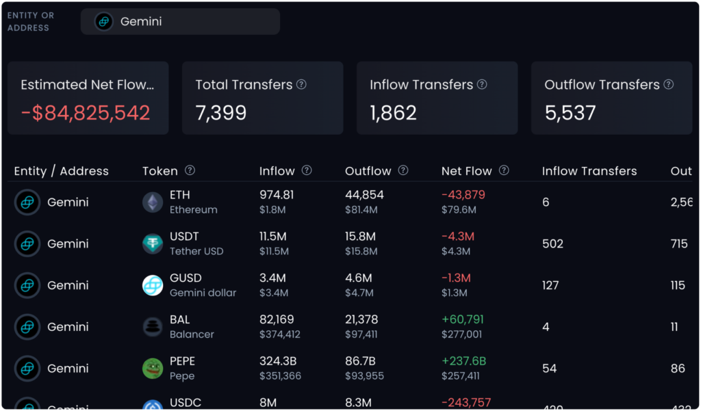
Task: Click the GUSD token name
Action: 186,278
